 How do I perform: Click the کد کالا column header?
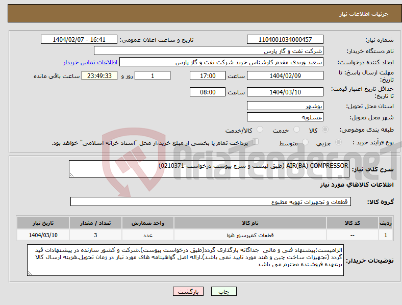tap(353, 223)
